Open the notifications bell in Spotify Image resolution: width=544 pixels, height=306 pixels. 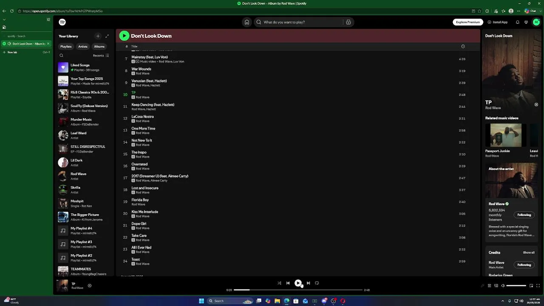(518, 22)
